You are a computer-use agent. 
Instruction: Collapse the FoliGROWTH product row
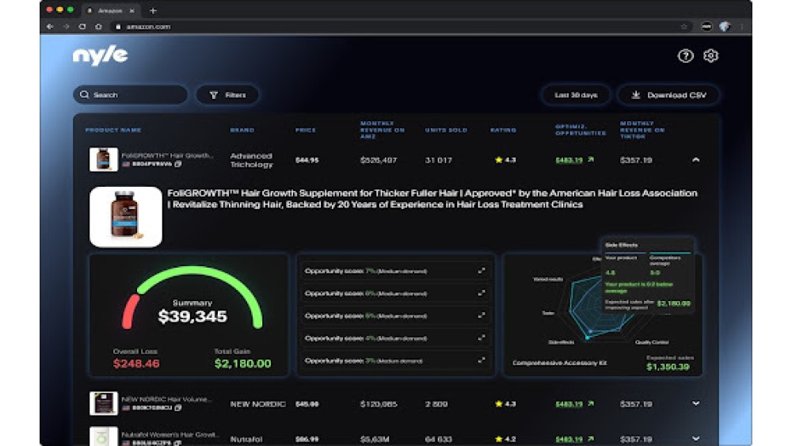pos(695,159)
